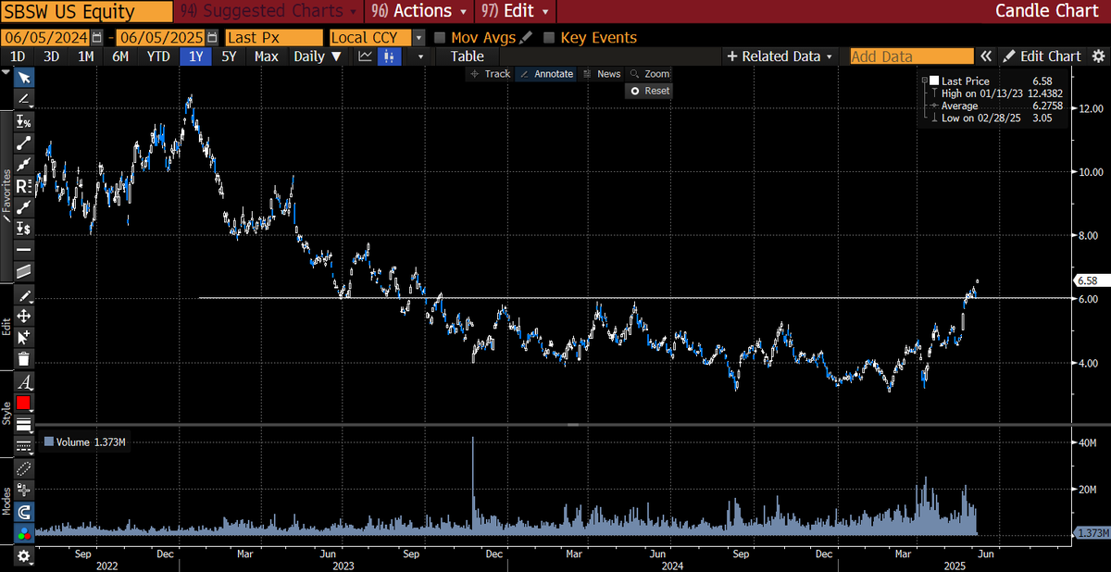Image resolution: width=1111 pixels, height=572 pixels.
Task: Click the Edit Chart button
Action: (x=1042, y=56)
